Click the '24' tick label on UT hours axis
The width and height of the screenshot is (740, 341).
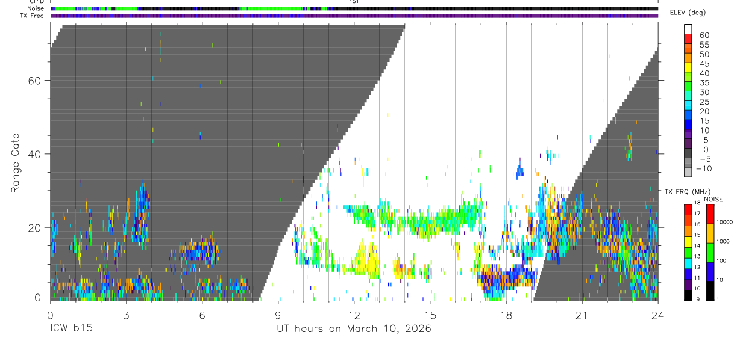657,315
